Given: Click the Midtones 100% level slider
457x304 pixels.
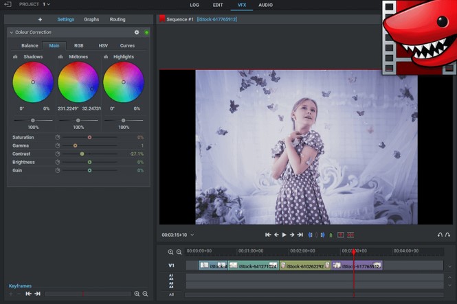Looking at the screenshot, I should click(78, 120).
